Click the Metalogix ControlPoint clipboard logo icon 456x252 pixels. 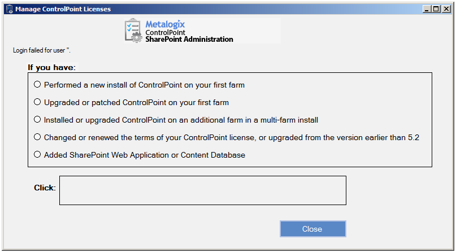tap(133, 31)
